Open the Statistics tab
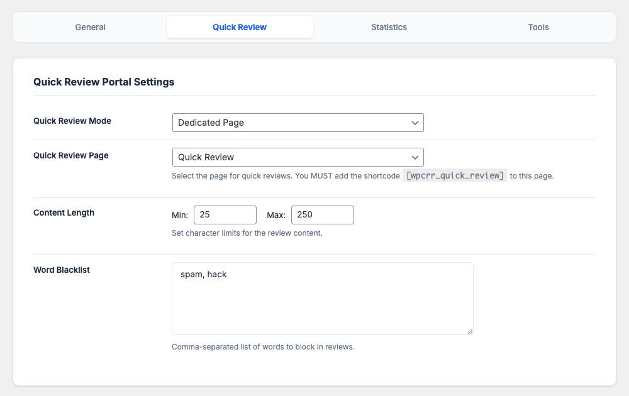The height and width of the screenshot is (396, 629). pos(389,27)
